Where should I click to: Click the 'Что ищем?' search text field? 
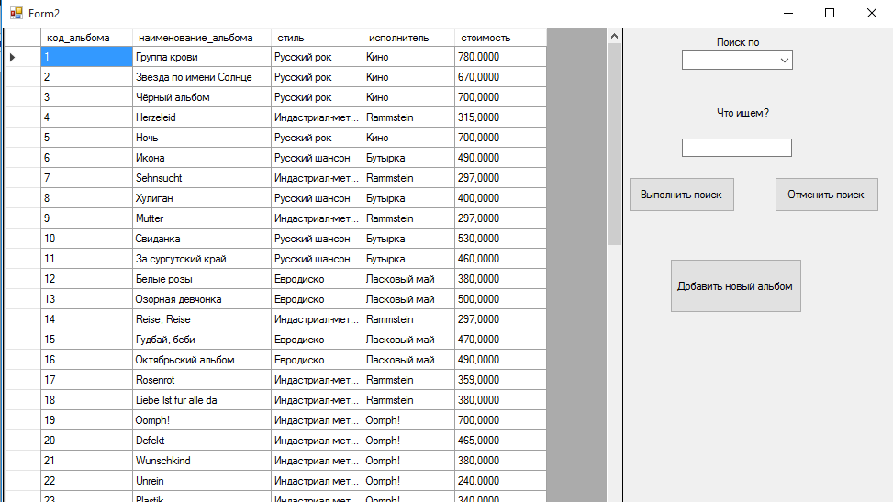(736, 148)
